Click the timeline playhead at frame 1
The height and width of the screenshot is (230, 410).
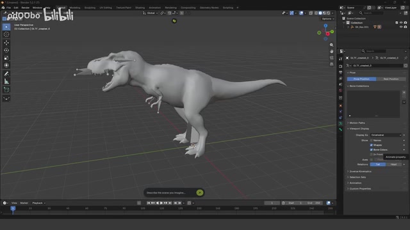pyautogui.click(x=13, y=208)
